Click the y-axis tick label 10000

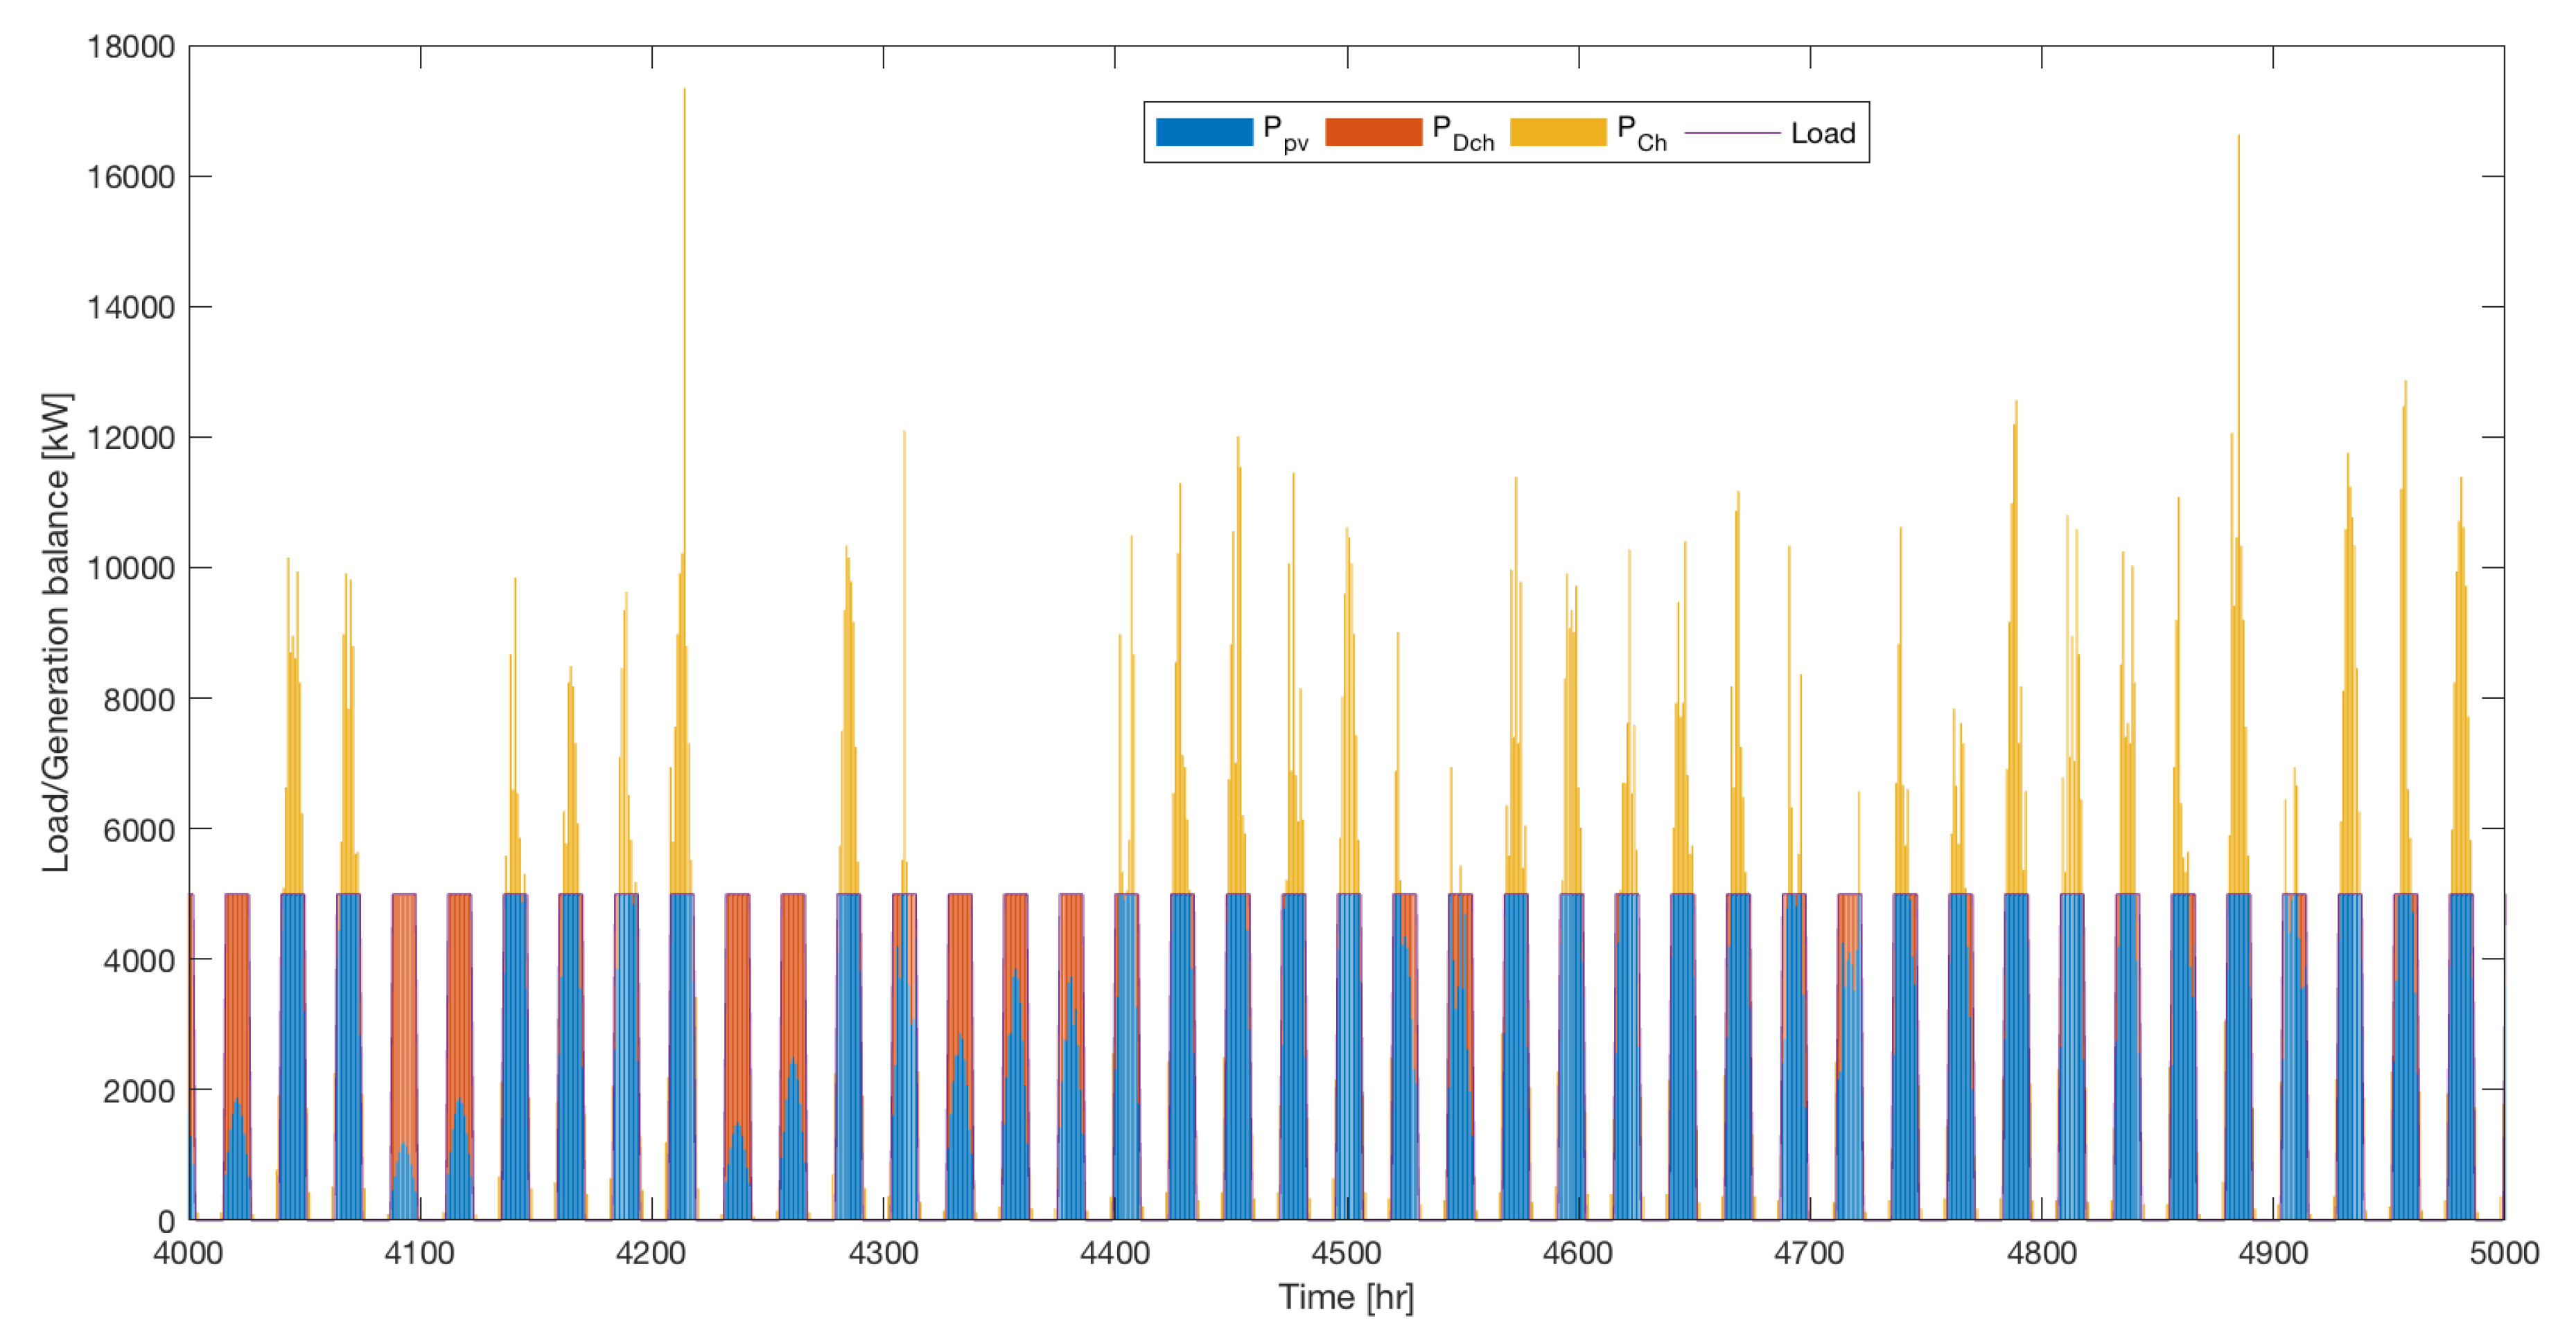[131, 569]
